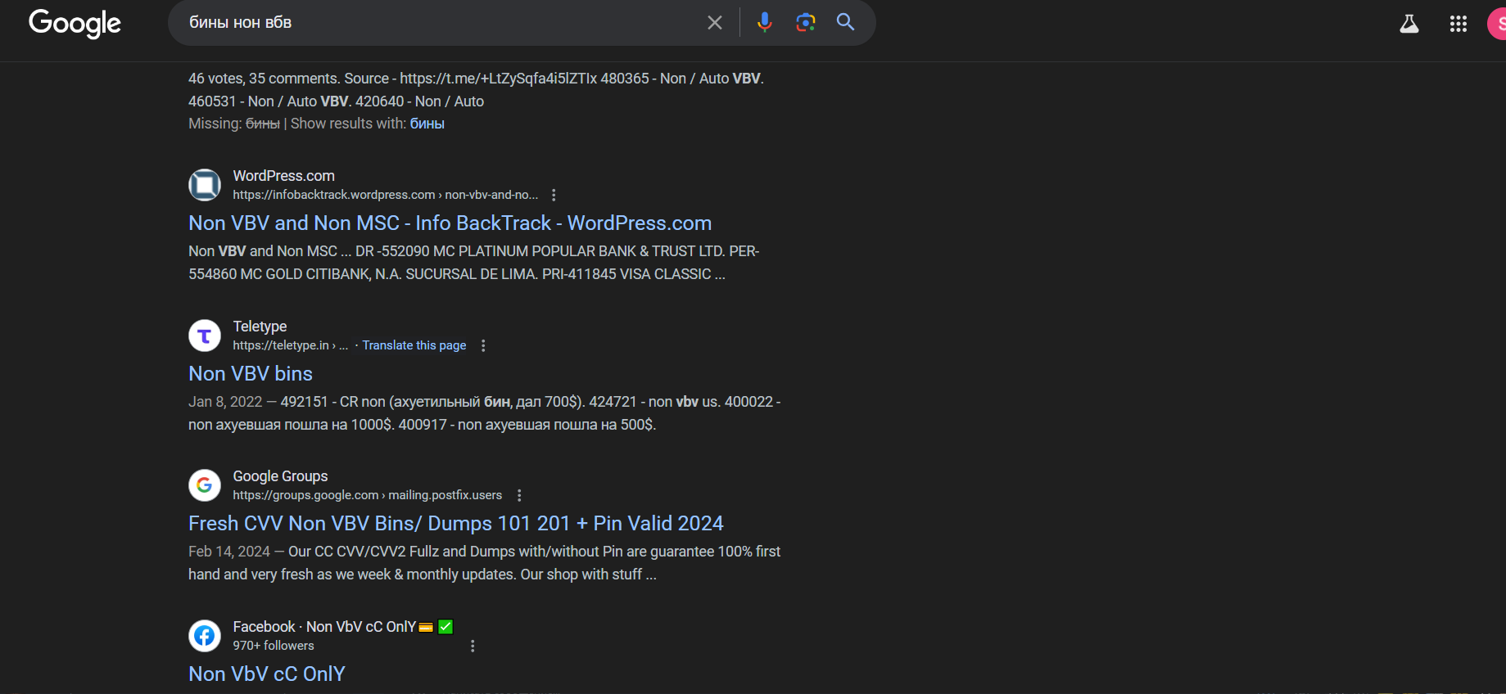Open the Google account avatar
The width and height of the screenshot is (1506, 694).
[1498, 24]
